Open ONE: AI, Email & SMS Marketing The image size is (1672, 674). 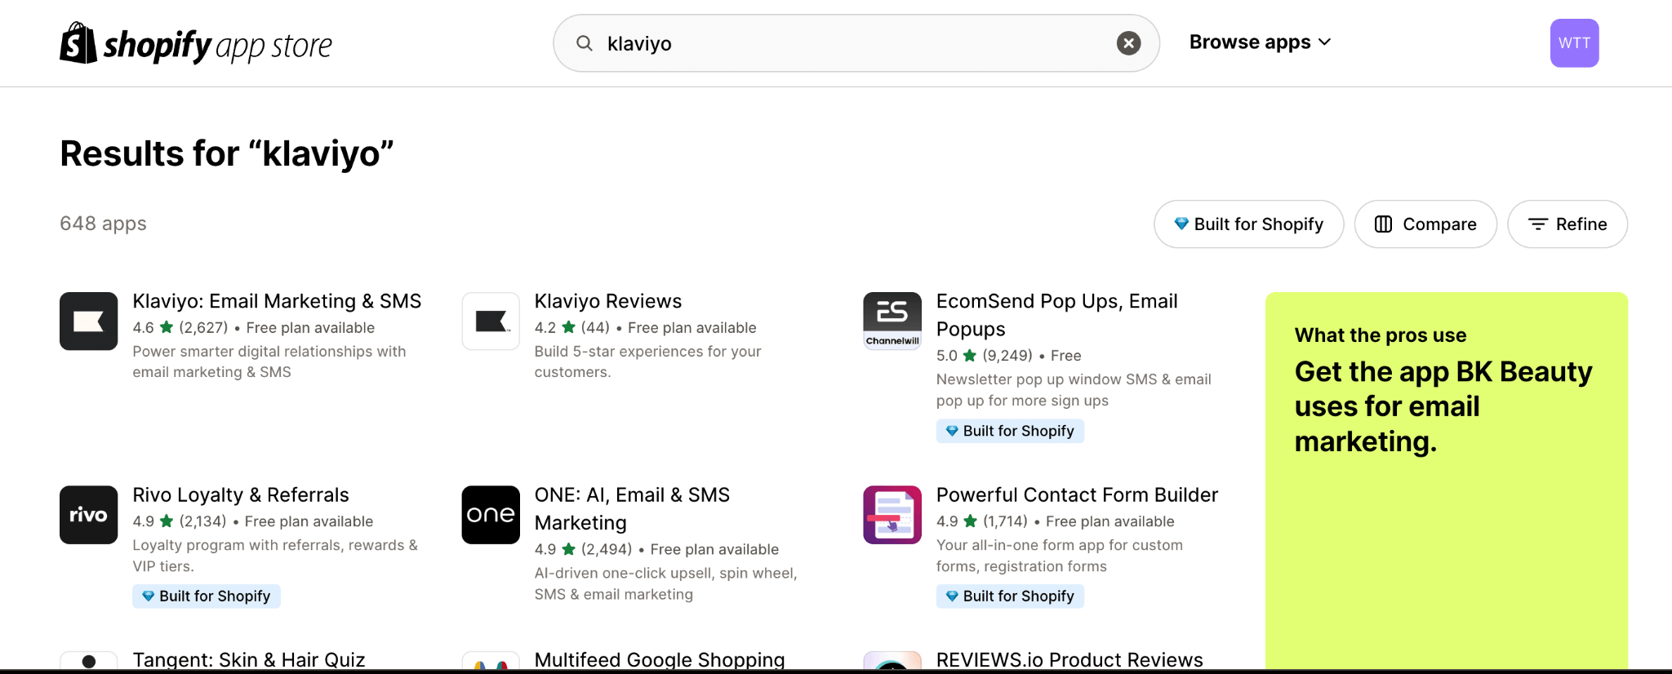pos(632,508)
